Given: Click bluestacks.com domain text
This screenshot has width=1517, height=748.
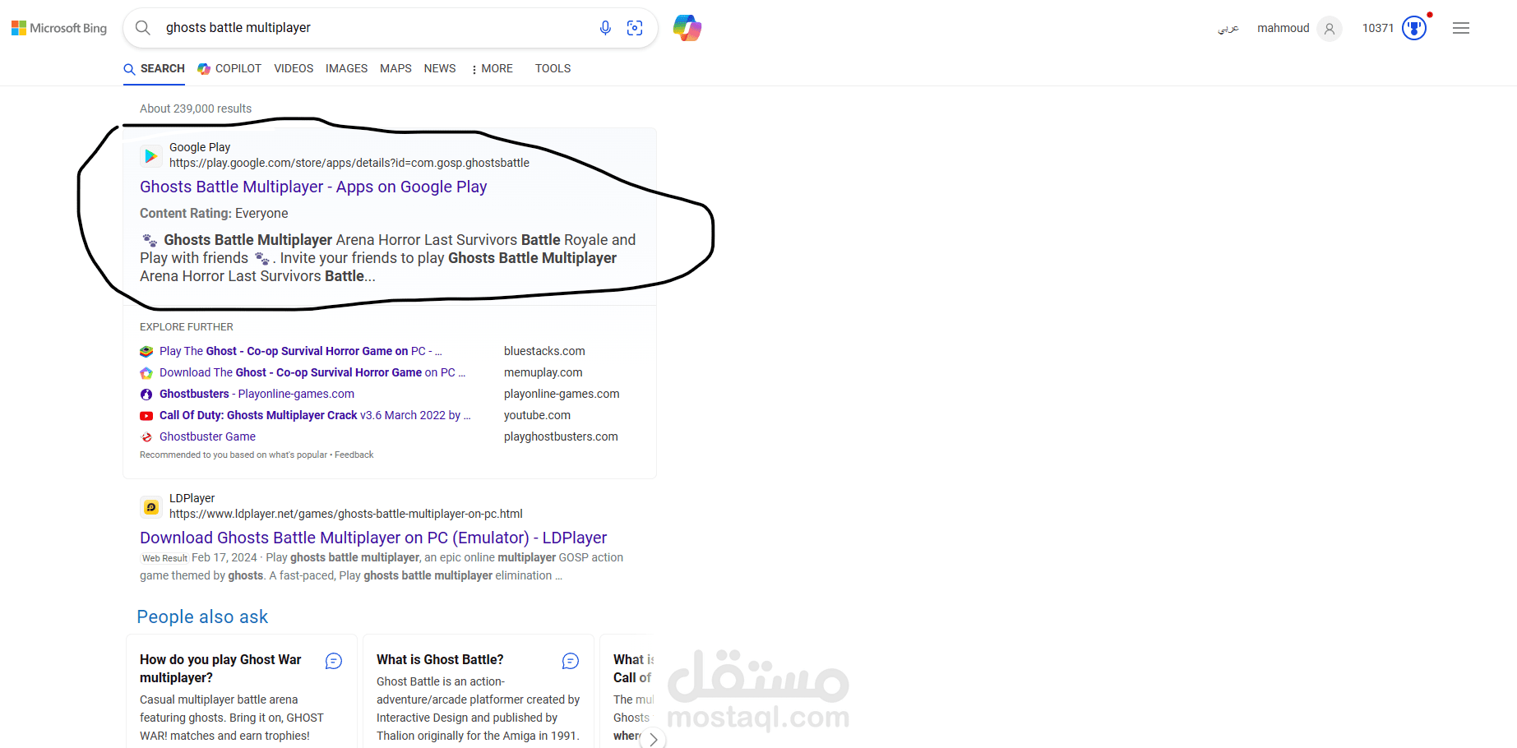Looking at the screenshot, I should pos(544,351).
